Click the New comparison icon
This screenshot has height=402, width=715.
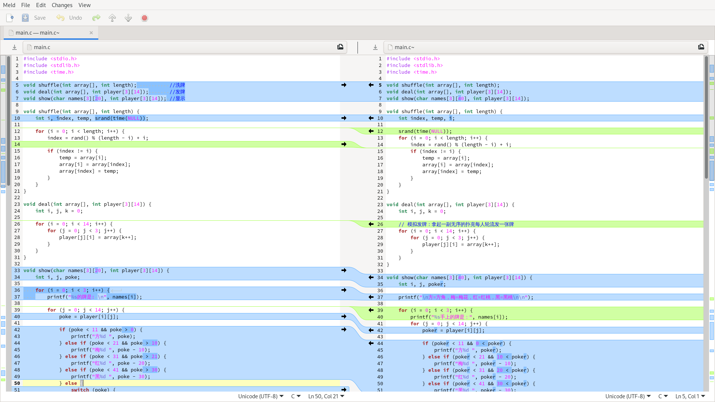point(10,18)
